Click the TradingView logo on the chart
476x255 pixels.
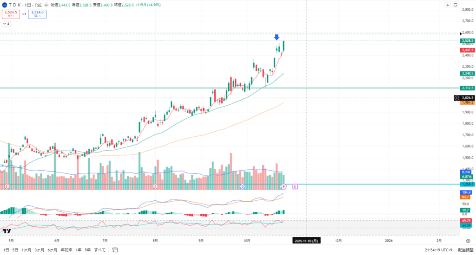(x=7, y=231)
